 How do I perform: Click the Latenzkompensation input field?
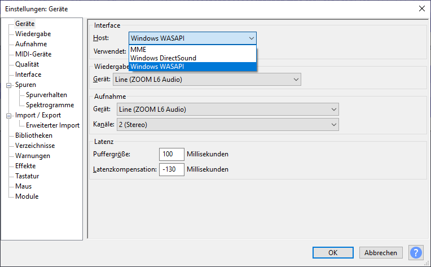(171, 169)
